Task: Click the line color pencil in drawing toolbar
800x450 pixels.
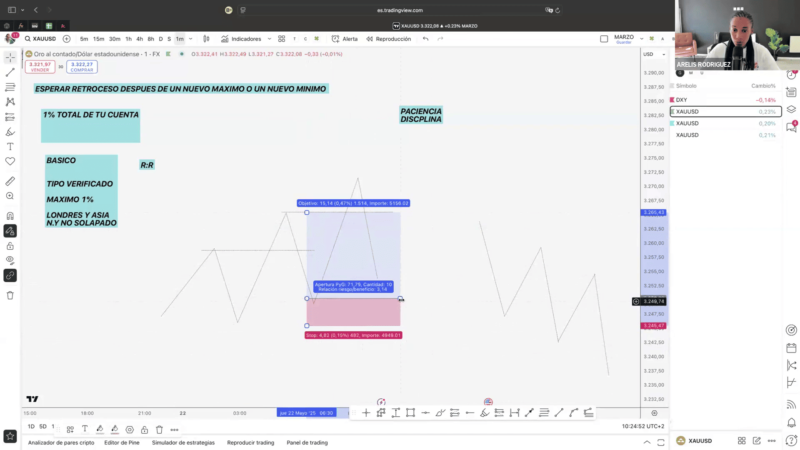Action: [x=100, y=429]
